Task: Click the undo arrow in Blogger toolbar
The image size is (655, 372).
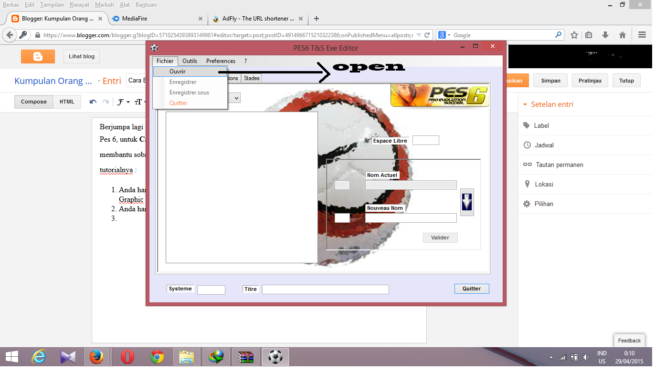Action: [93, 102]
